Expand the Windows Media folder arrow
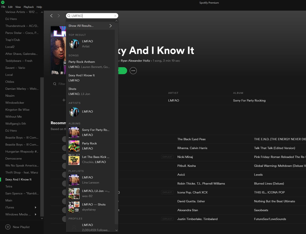The height and width of the screenshot is (234, 306). click(35, 214)
